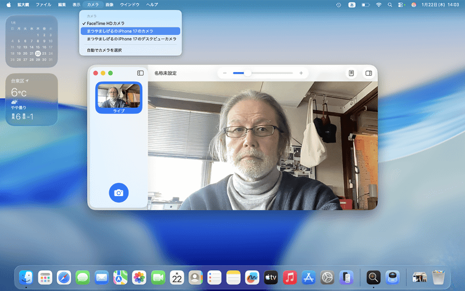Screen dimensions: 465x291
Task: Click the zoom out minus icon
Action: click(225, 73)
